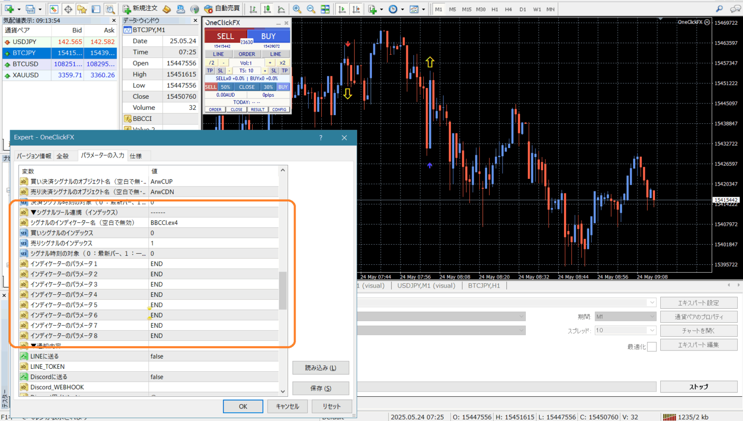Click the search magnifier in top-right
The width and height of the screenshot is (743, 421).
[719, 9]
